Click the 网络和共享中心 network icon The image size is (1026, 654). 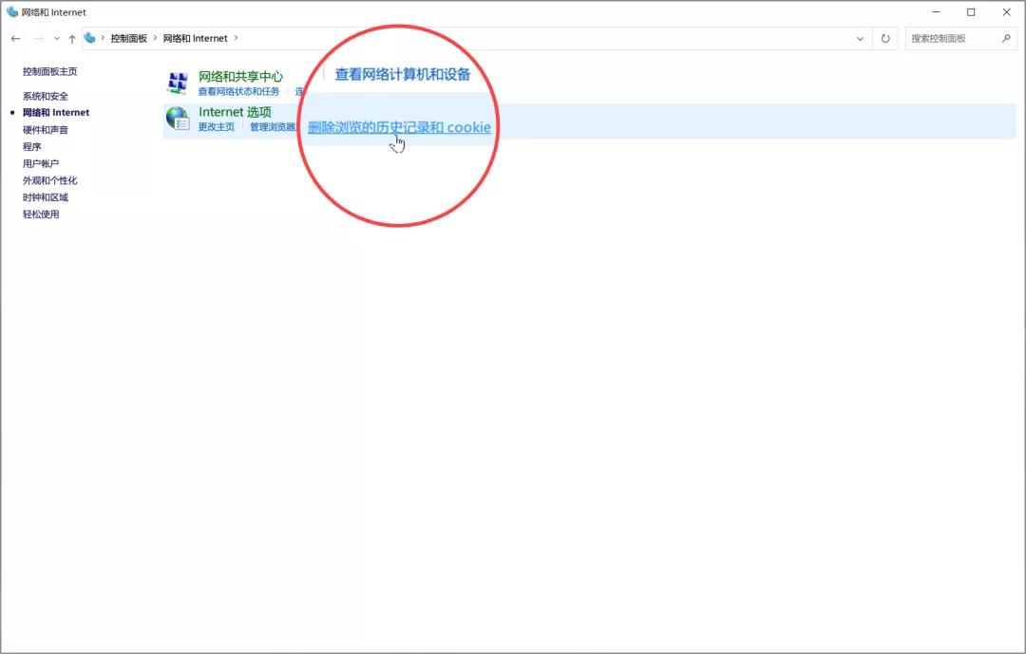(178, 84)
